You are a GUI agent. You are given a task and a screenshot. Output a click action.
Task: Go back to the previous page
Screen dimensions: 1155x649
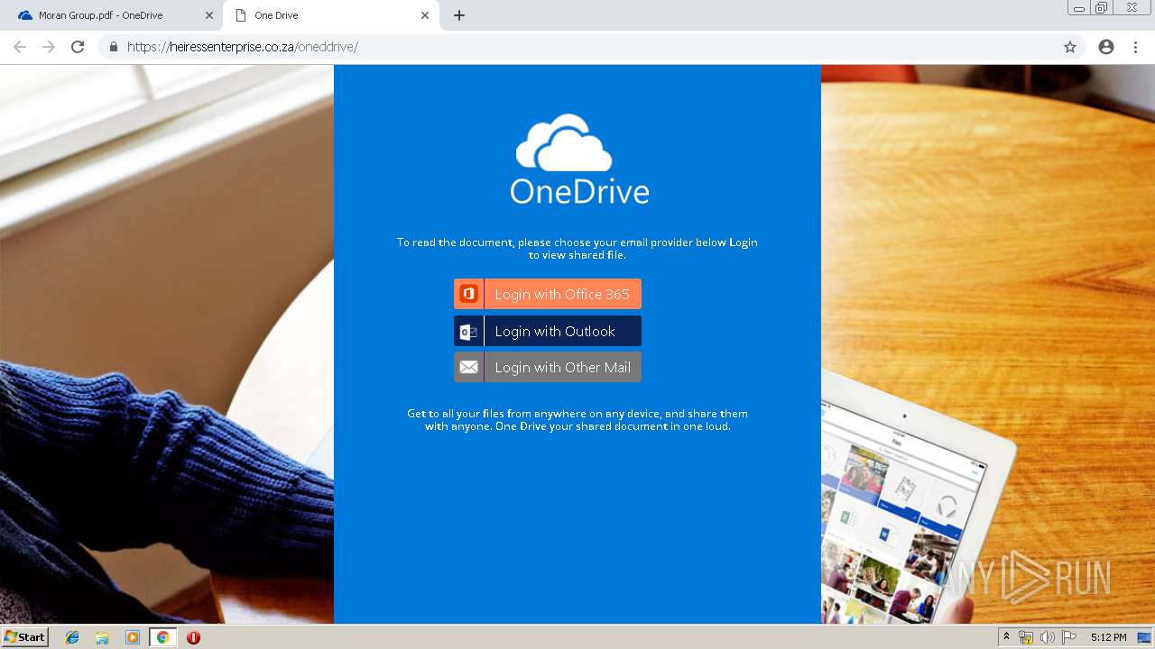click(x=20, y=47)
